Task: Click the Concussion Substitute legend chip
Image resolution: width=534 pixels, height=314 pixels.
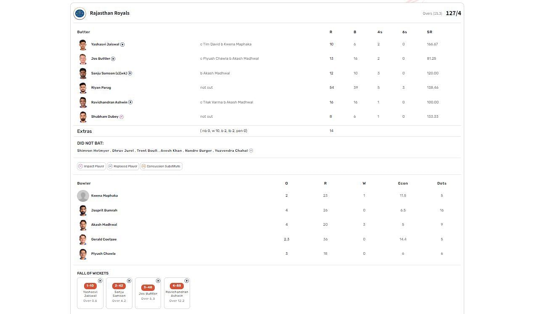Action: click(161, 166)
